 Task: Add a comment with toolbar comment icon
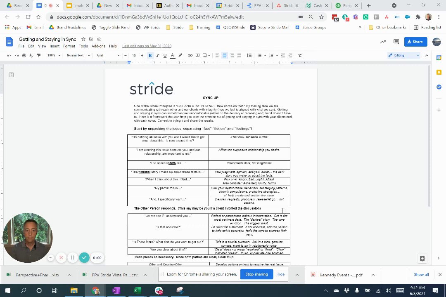click(197, 55)
